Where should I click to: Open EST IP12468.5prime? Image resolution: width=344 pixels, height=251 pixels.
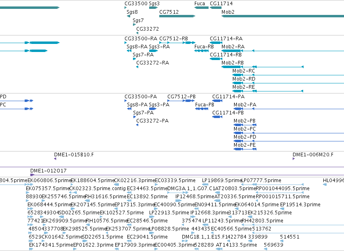[x=195, y=197]
